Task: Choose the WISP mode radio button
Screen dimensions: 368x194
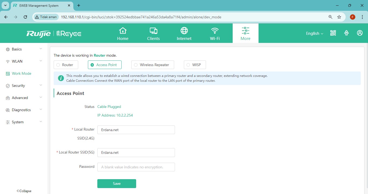Action: tap(188, 65)
